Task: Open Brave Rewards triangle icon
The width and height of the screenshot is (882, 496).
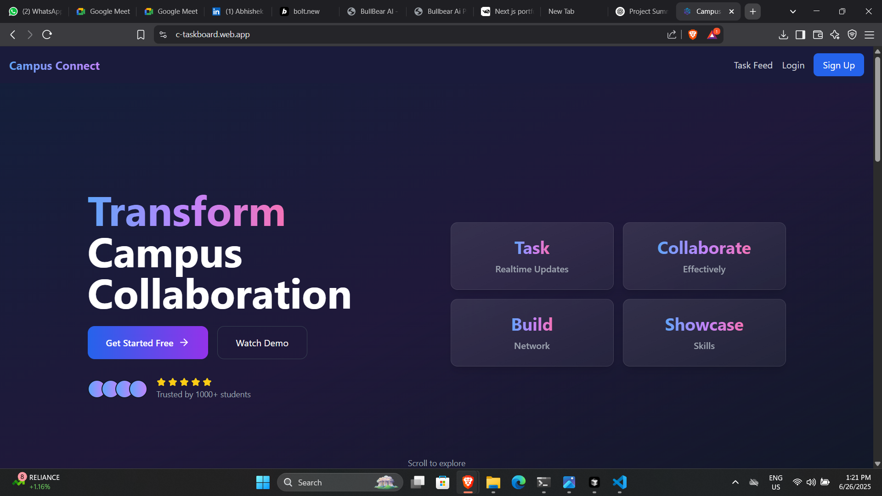Action: tap(712, 34)
